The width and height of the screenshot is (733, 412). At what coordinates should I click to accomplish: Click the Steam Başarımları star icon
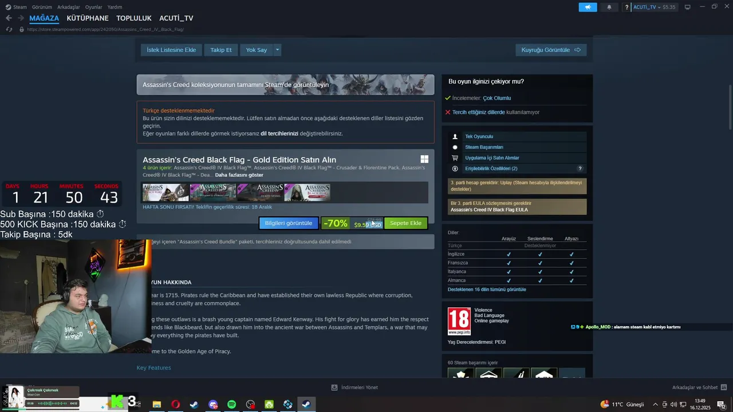pyautogui.click(x=455, y=147)
